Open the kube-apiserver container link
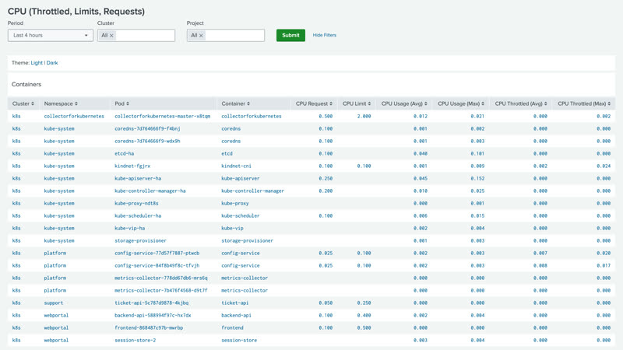The width and height of the screenshot is (623, 350). (x=241, y=179)
